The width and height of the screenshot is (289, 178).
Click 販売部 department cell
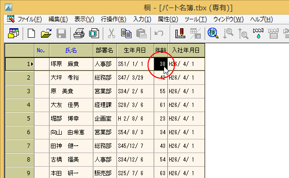(105, 173)
